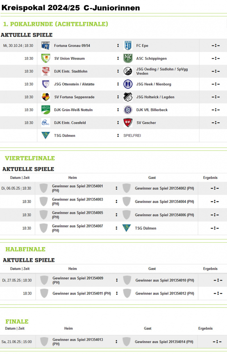The width and height of the screenshot is (227, 354).
Task: Click the DJK VfL Billerbeck crest
Action: coord(128,110)
